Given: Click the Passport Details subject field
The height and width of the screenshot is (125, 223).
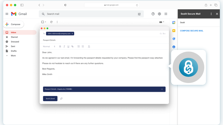Looking at the screenshot, I should coord(104,40).
